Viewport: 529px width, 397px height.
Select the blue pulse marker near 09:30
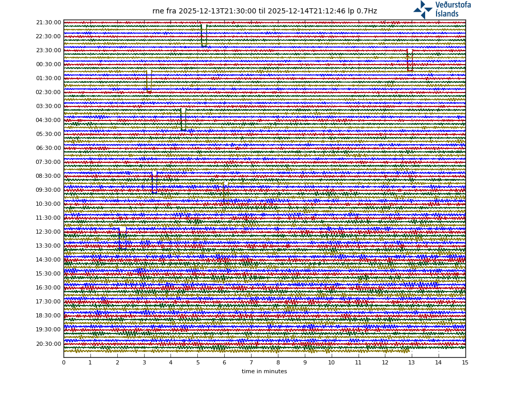tap(154, 182)
